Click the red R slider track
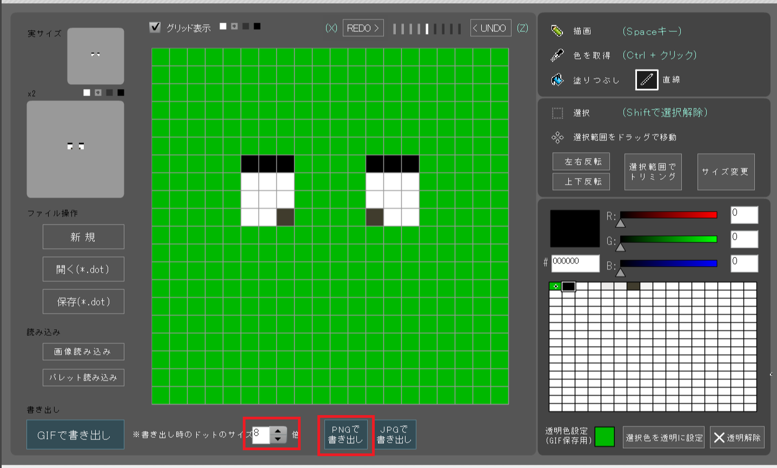Viewport: 777px width, 468px height. 668,215
